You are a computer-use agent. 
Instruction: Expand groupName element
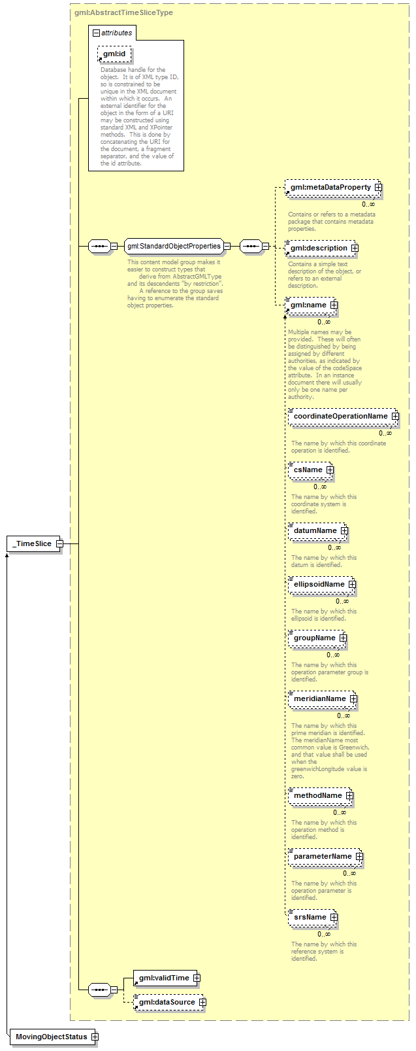343,638
